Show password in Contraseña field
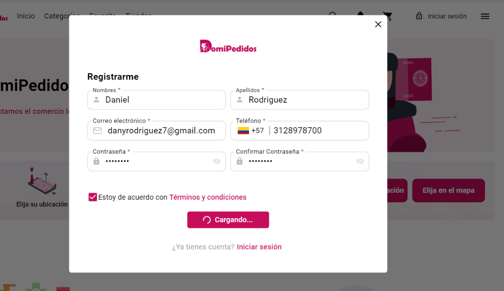 tap(217, 161)
